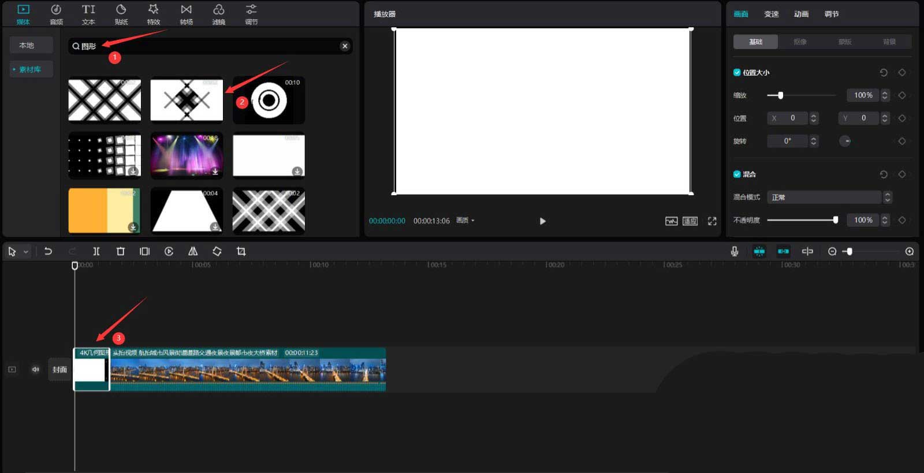Viewport: 924px width, 473px height.
Task: Open the 特效 effects panel
Action: pos(153,14)
